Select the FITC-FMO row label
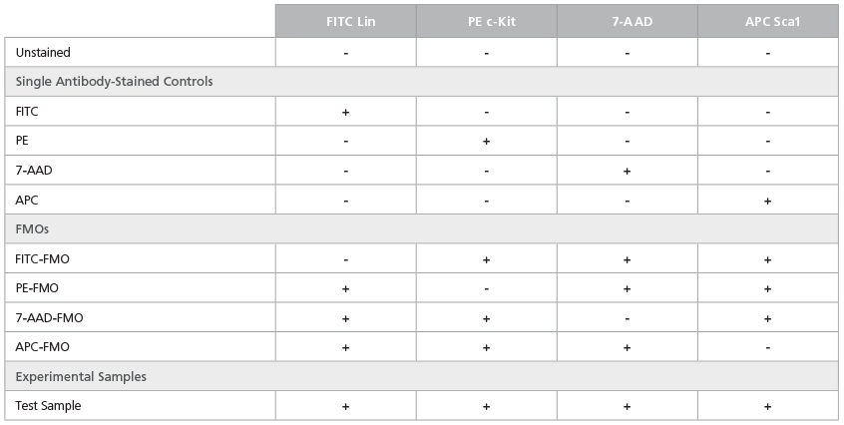The width and height of the screenshot is (844, 425). point(43,258)
